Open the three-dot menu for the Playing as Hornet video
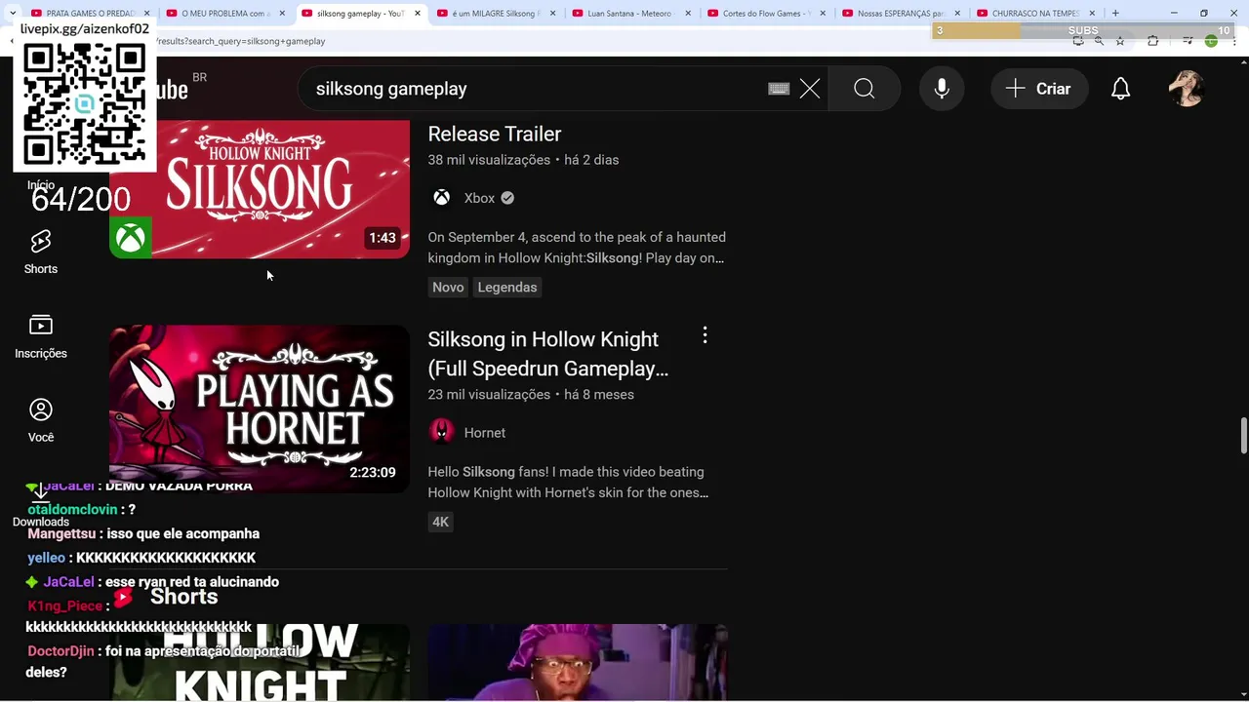Screen dimensions: 1249x702 point(705,335)
